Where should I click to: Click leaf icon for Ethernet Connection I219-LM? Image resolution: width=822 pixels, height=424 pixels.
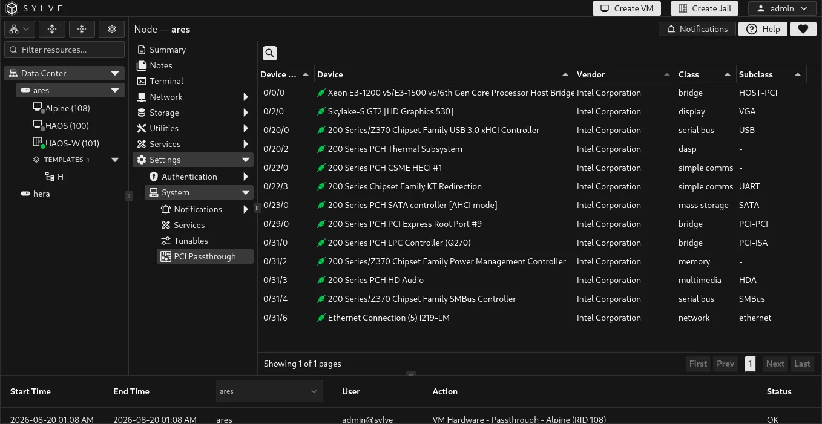[322, 318]
